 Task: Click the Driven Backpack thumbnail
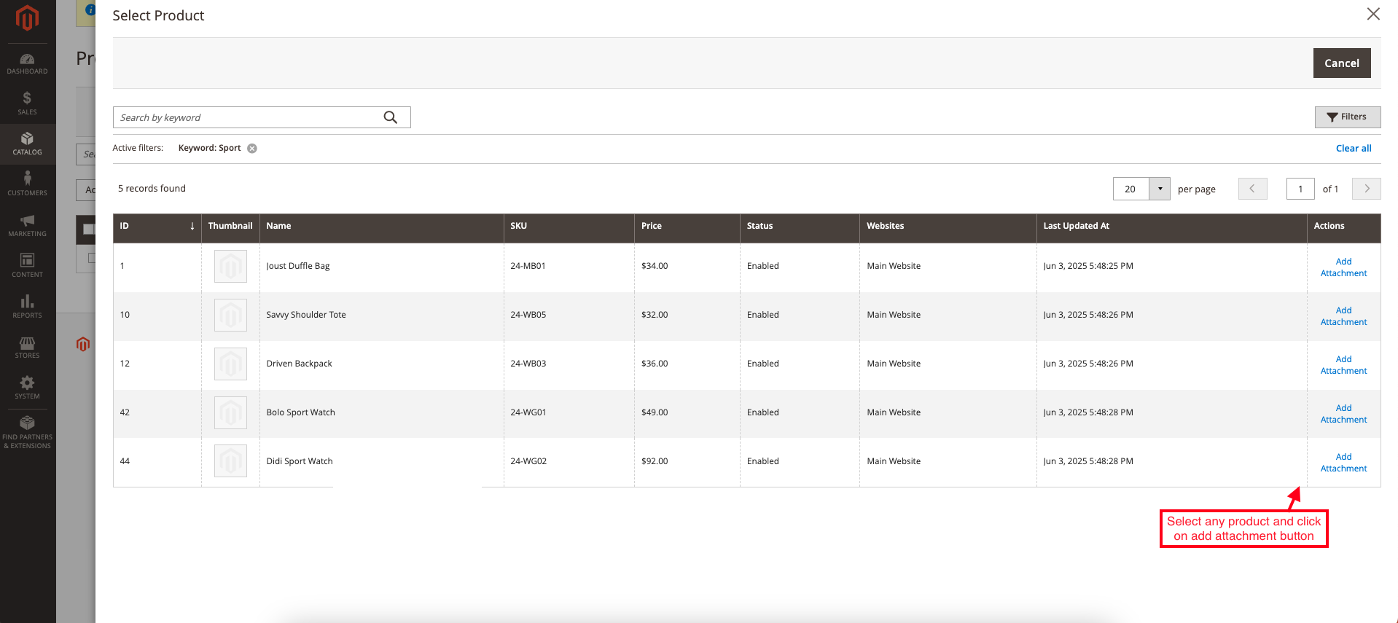[230, 364]
